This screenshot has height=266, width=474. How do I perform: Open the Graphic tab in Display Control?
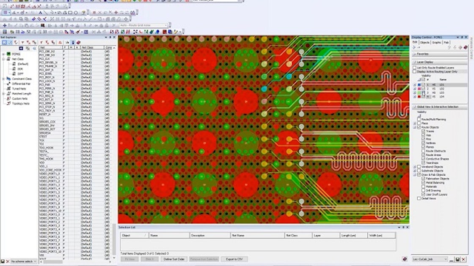pyautogui.click(x=436, y=42)
